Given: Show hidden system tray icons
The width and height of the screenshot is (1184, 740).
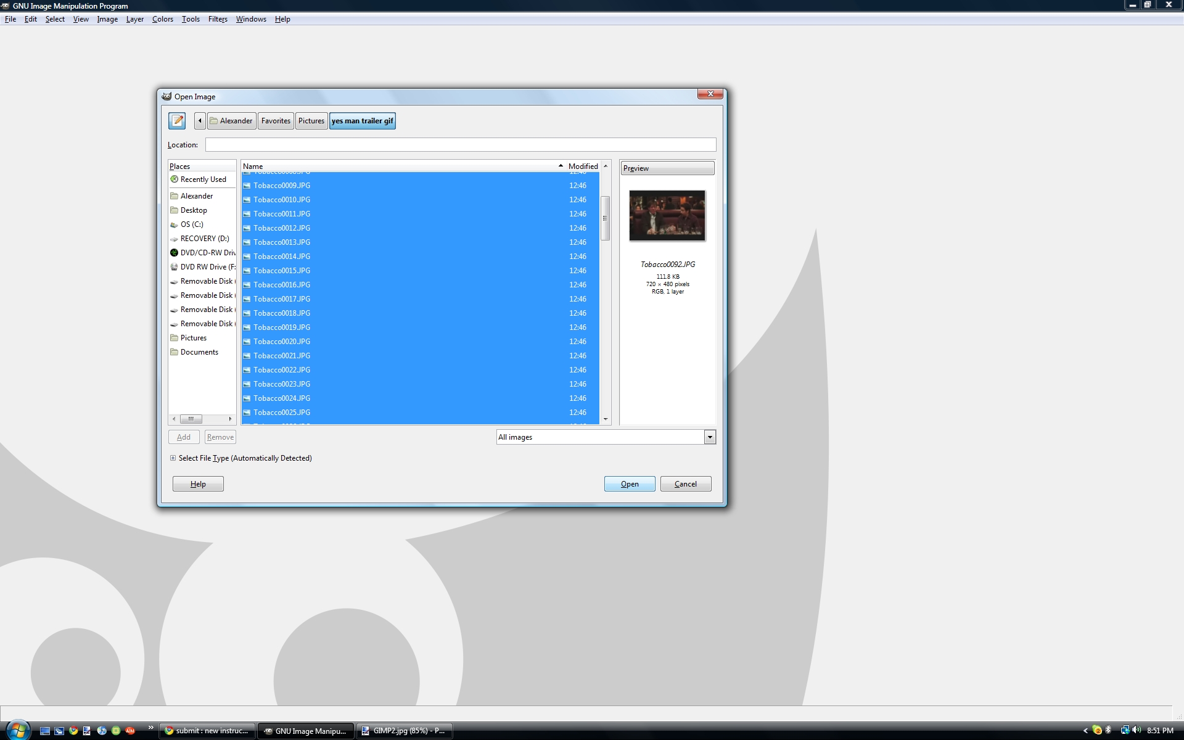Looking at the screenshot, I should [x=1085, y=731].
